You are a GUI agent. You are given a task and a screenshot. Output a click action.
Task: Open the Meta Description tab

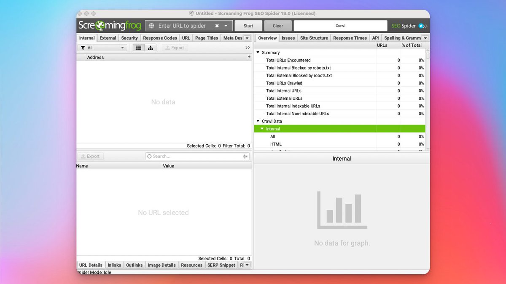pos(233,38)
